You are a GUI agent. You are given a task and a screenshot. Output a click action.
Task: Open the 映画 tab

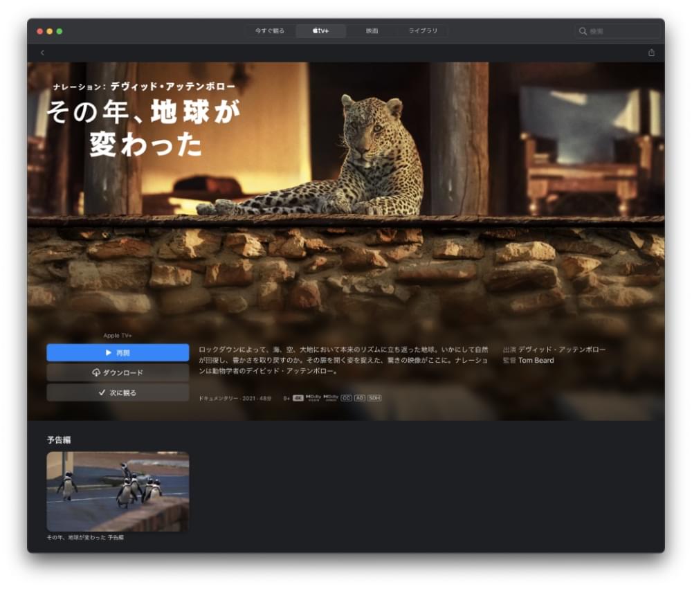coord(372,31)
